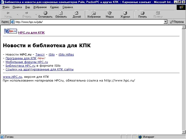Open the Избранное favorites panel in toolbar
The width and height of the screenshot is (186, 139).
94,14
